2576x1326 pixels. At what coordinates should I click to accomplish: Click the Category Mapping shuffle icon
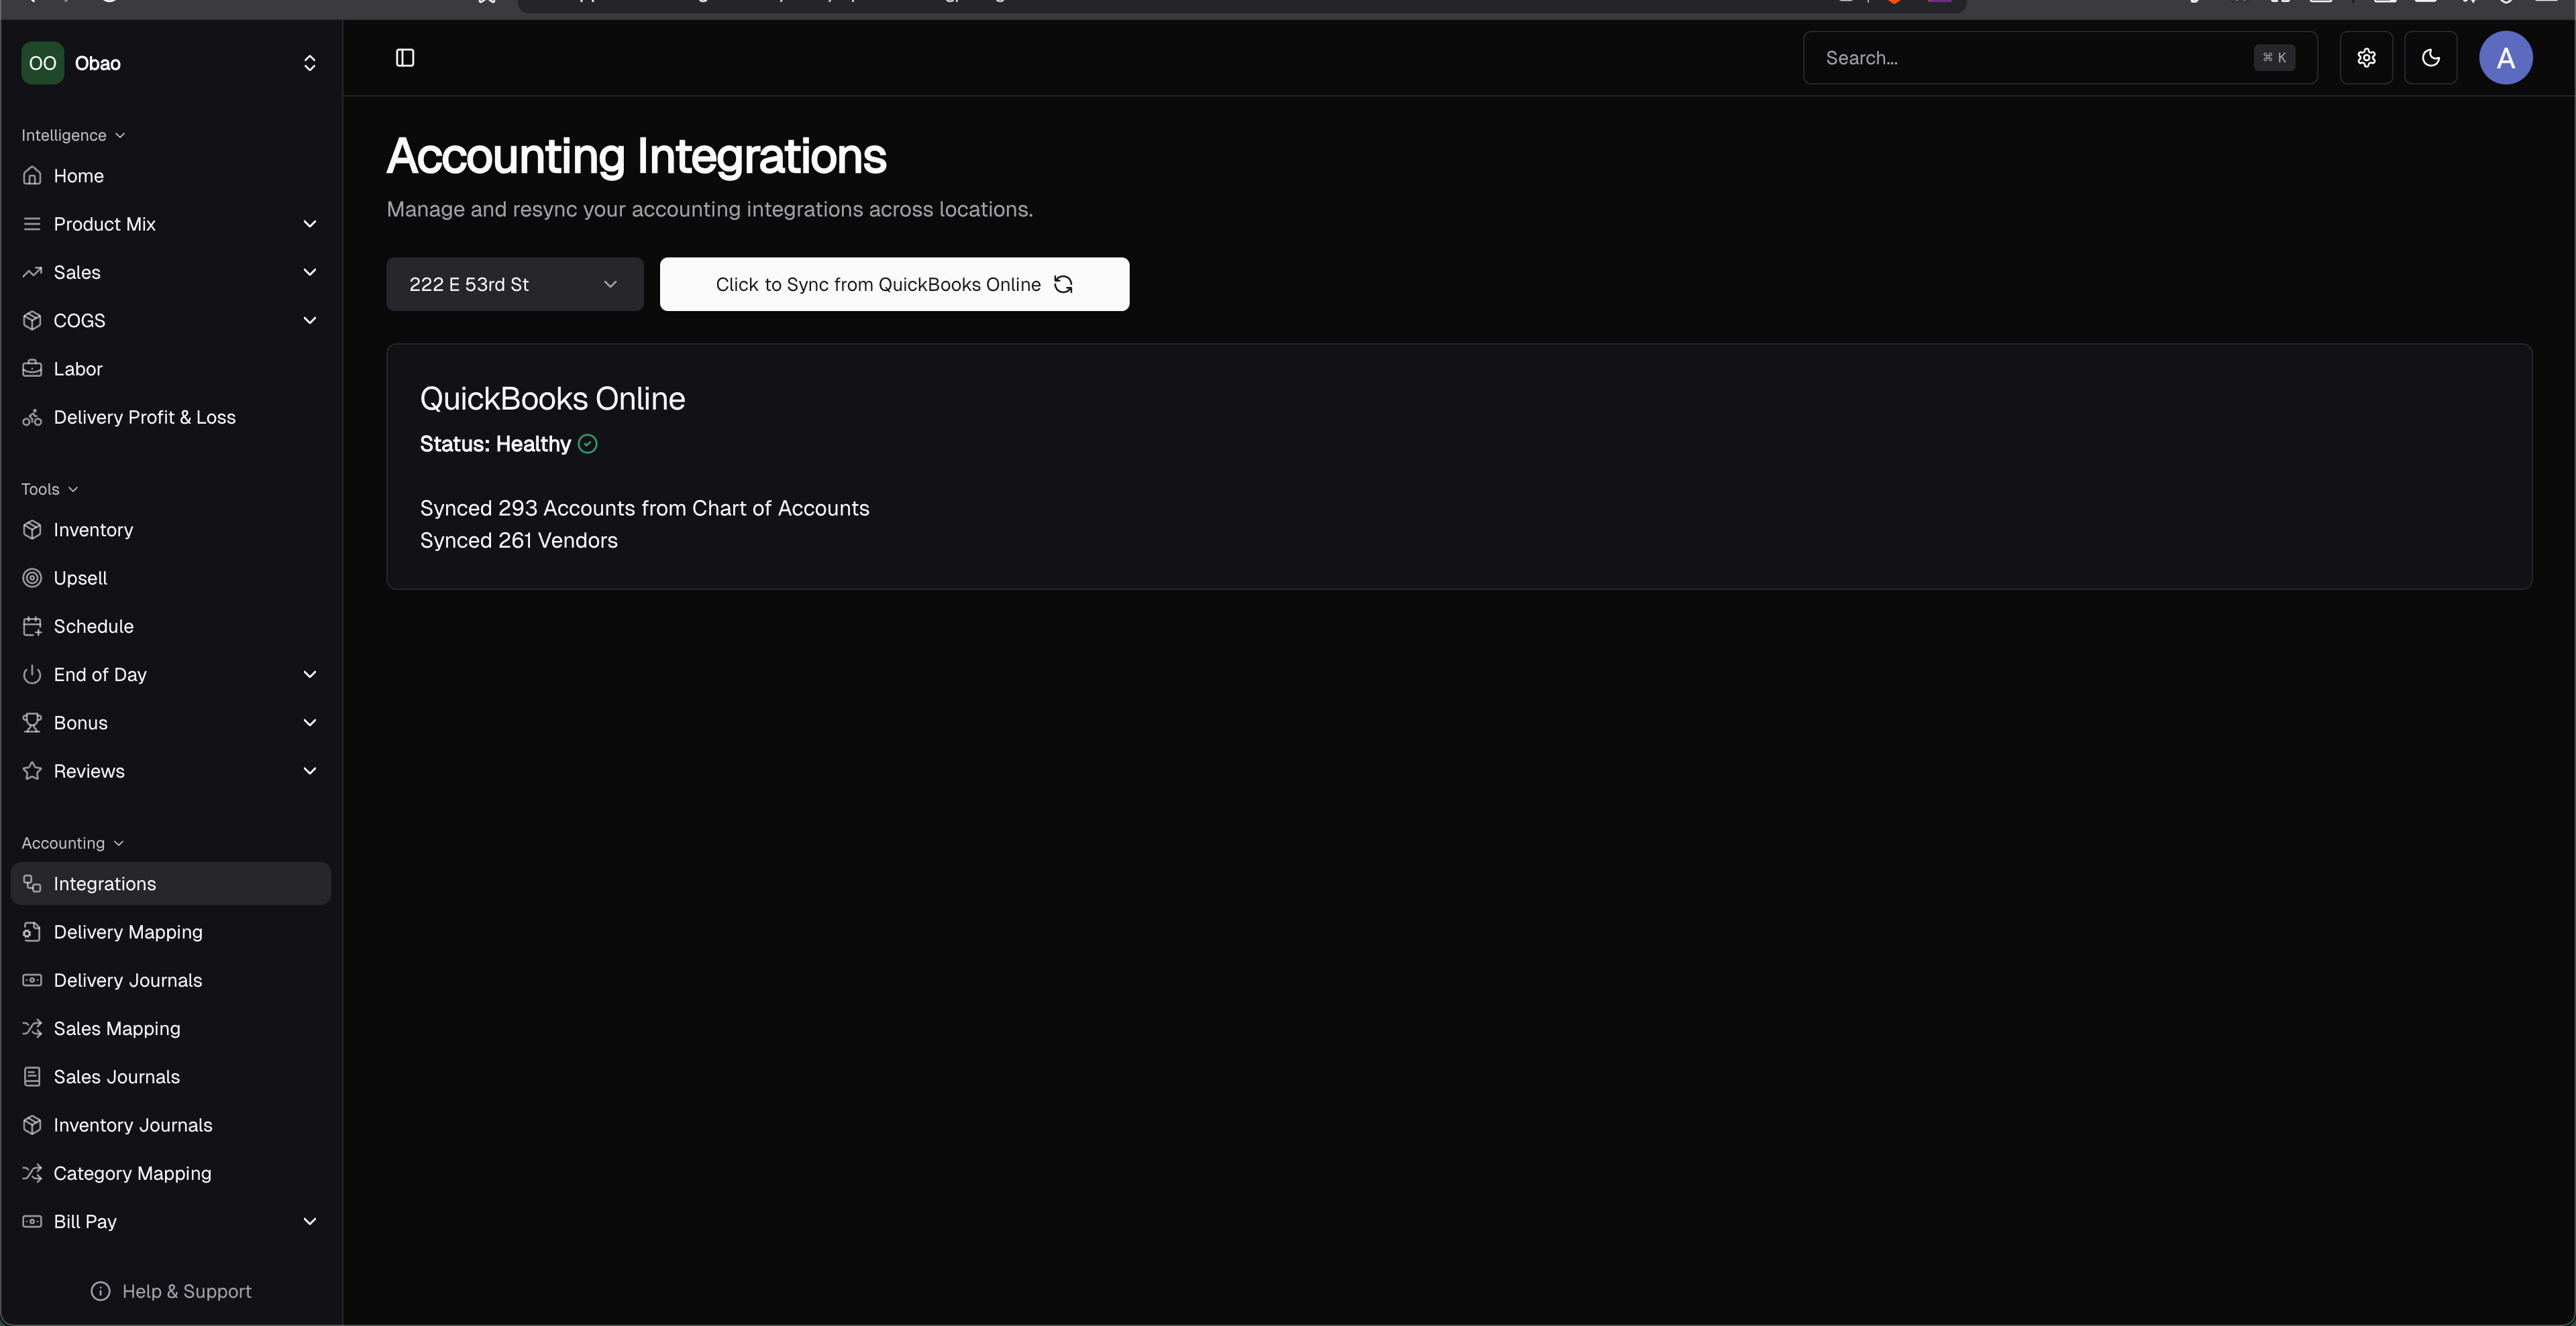point(32,1173)
